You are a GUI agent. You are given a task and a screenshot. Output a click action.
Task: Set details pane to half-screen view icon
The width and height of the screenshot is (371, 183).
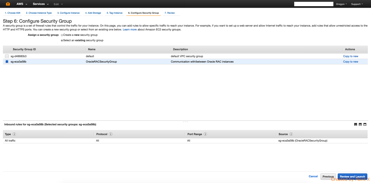tap(360, 124)
